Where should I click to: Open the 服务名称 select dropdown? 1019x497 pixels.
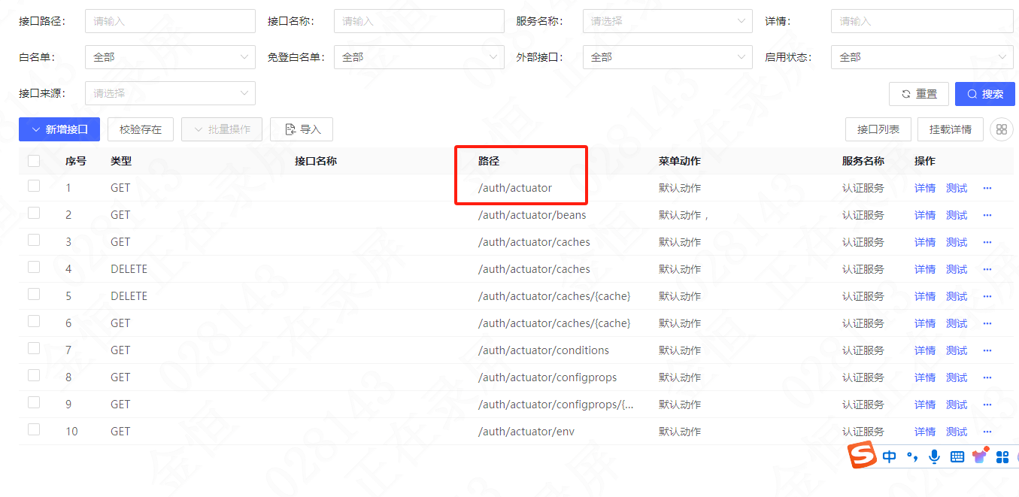coord(667,21)
